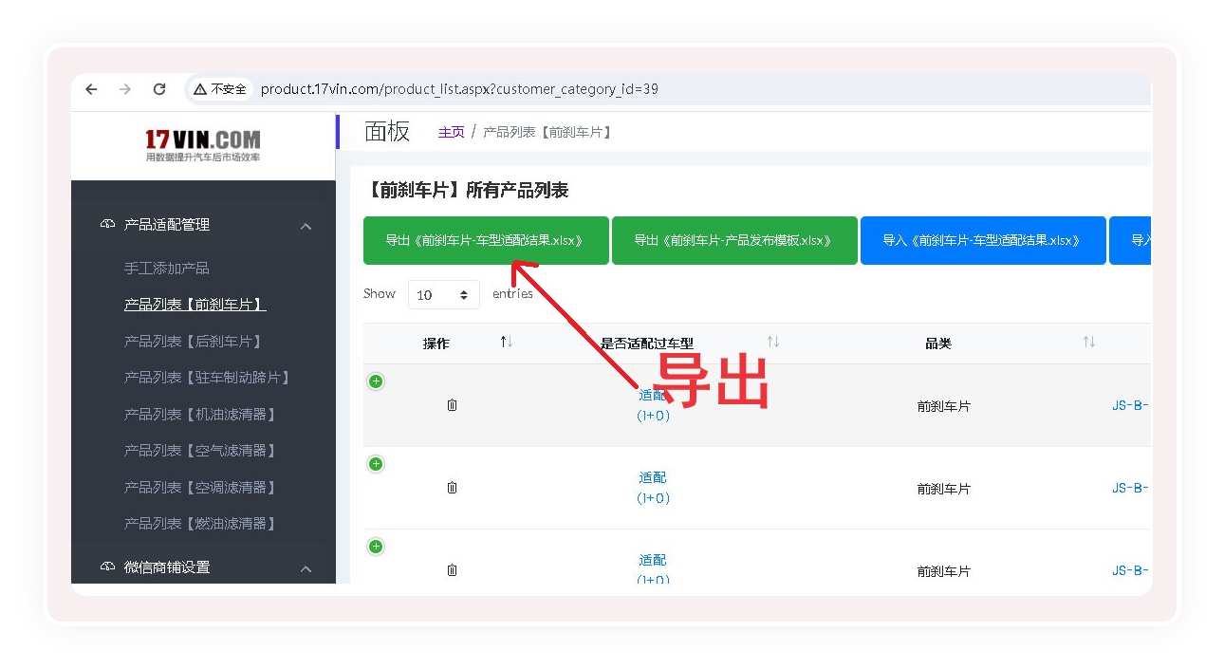Viewport: 1224px width, 669px height.
Task: Open 产品列表【机油滤清器】 in sidebar
Action: (201, 415)
